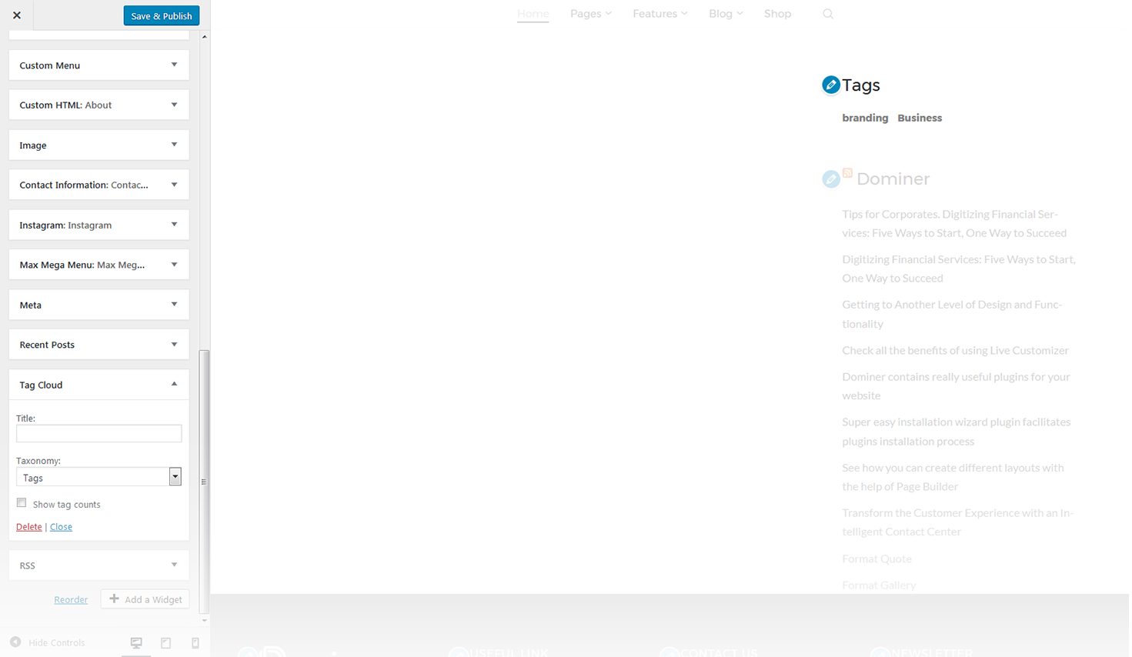Open 'Transform the Customer Experience' item

[957, 522]
